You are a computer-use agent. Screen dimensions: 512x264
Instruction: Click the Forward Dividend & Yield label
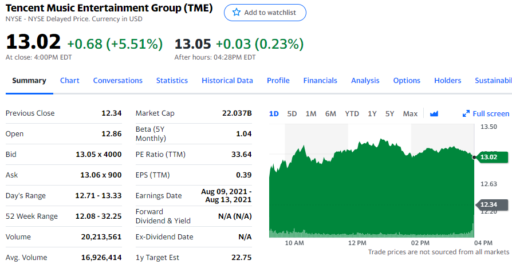[163, 216]
